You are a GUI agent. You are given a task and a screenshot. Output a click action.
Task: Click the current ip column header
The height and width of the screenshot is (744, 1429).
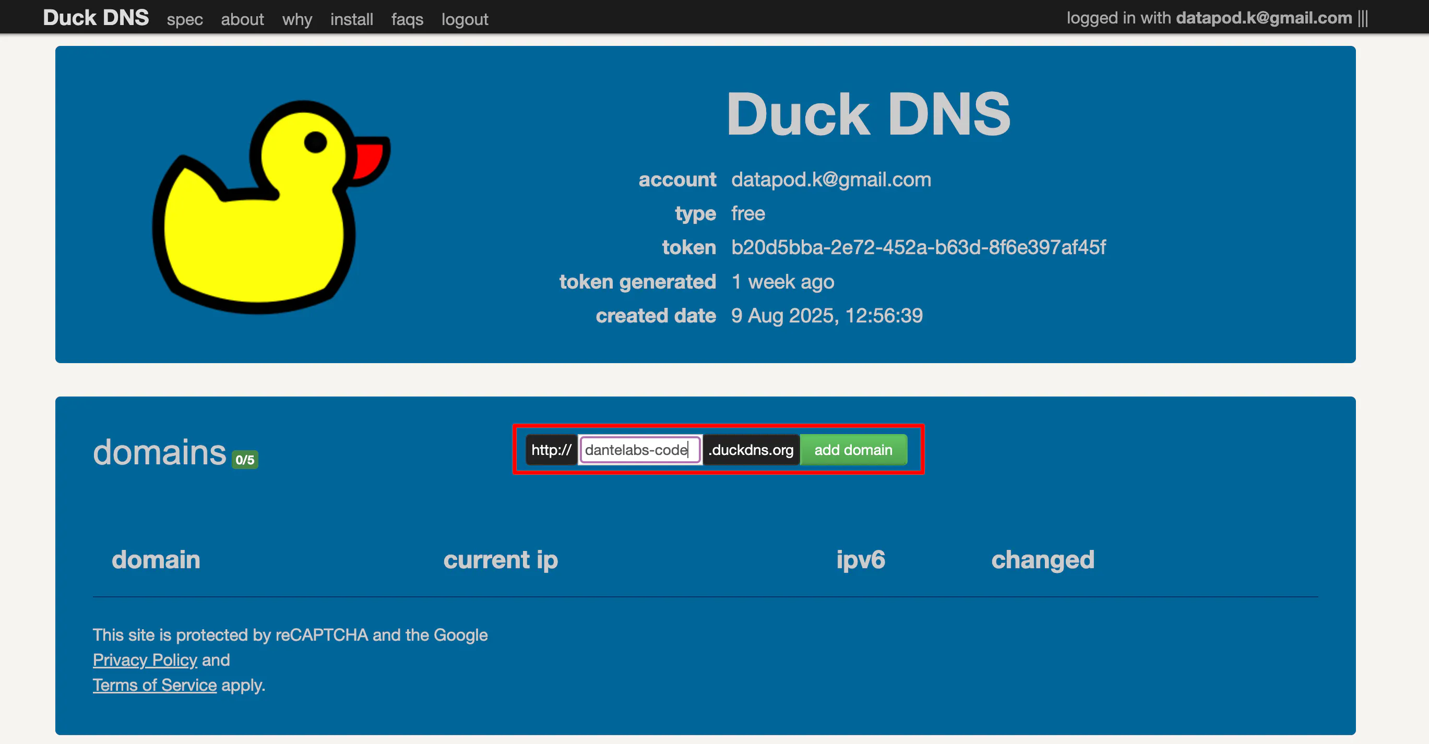(501, 559)
